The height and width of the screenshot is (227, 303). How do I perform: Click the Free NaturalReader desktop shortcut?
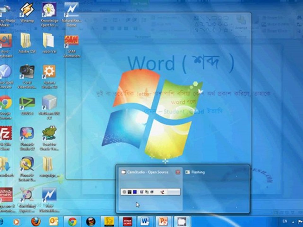coord(49,200)
